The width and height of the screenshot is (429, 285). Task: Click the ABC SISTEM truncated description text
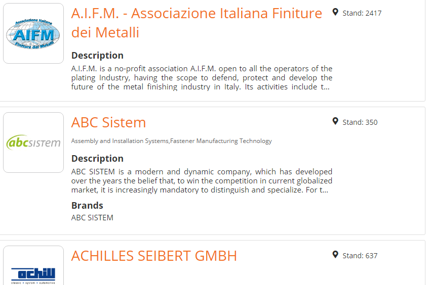pyautogui.click(x=202, y=181)
